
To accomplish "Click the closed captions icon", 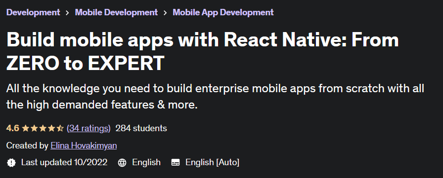I will [176, 163].
